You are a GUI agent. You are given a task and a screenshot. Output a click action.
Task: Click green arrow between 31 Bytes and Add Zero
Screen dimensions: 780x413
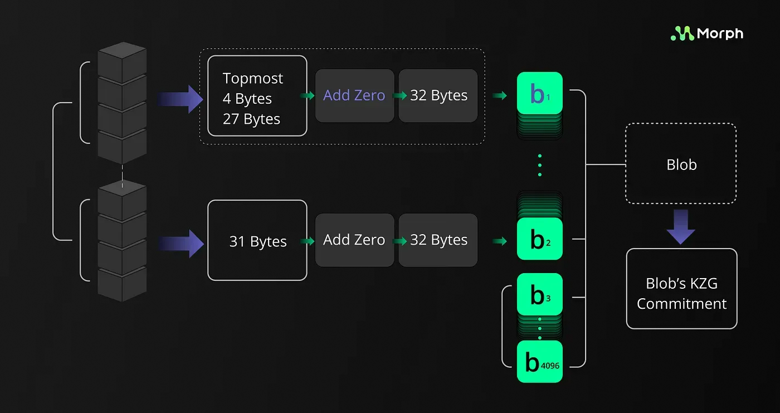[x=307, y=241]
